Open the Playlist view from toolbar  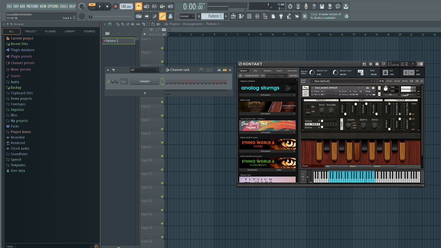[x=233, y=16]
